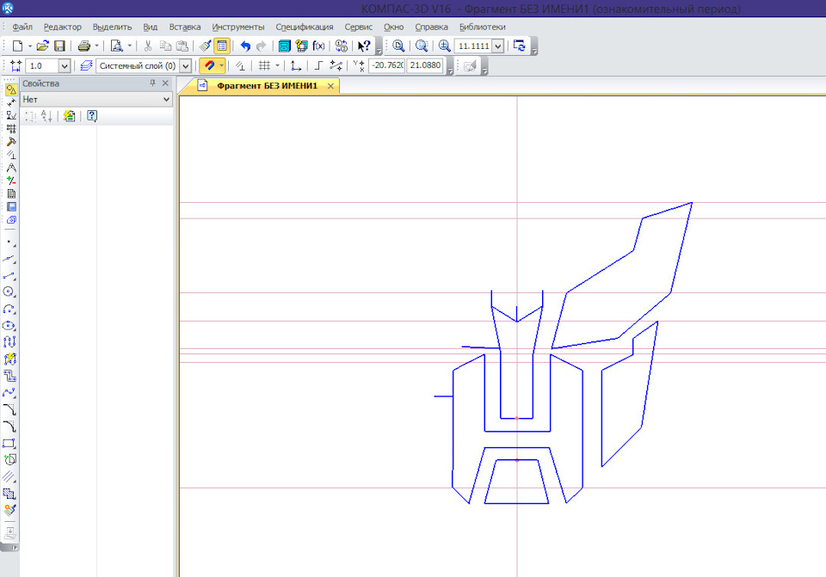Screen dimensions: 826x577
Task: Expand the Нет dropdown in Properties
Action: 166,99
